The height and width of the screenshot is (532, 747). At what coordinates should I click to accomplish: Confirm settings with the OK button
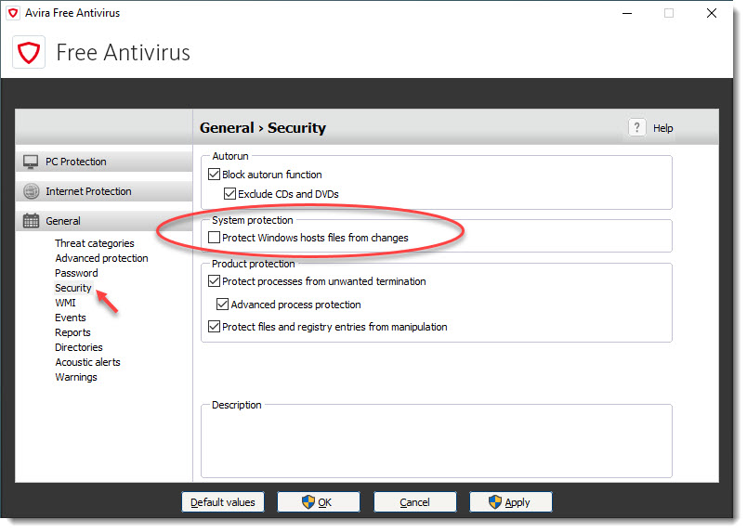click(x=319, y=502)
